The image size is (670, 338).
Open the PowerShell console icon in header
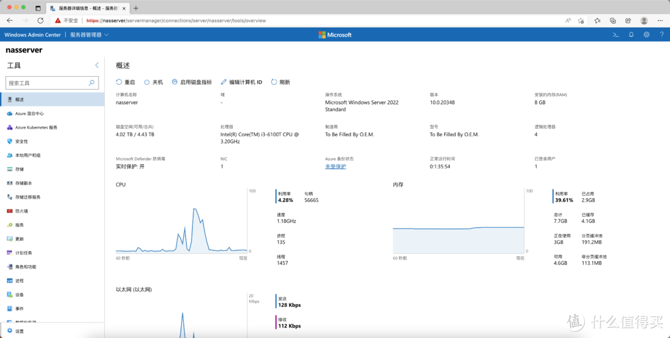coord(616,35)
